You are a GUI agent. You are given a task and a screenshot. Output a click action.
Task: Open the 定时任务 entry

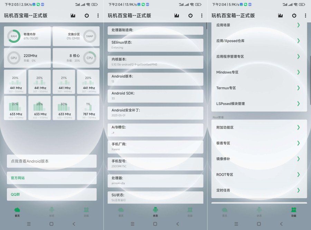(259, 190)
